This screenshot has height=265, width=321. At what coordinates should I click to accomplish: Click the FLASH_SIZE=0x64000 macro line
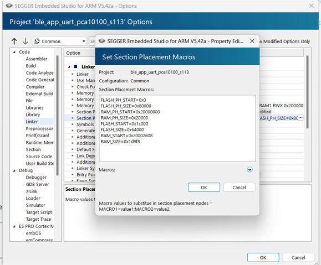point(122,129)
